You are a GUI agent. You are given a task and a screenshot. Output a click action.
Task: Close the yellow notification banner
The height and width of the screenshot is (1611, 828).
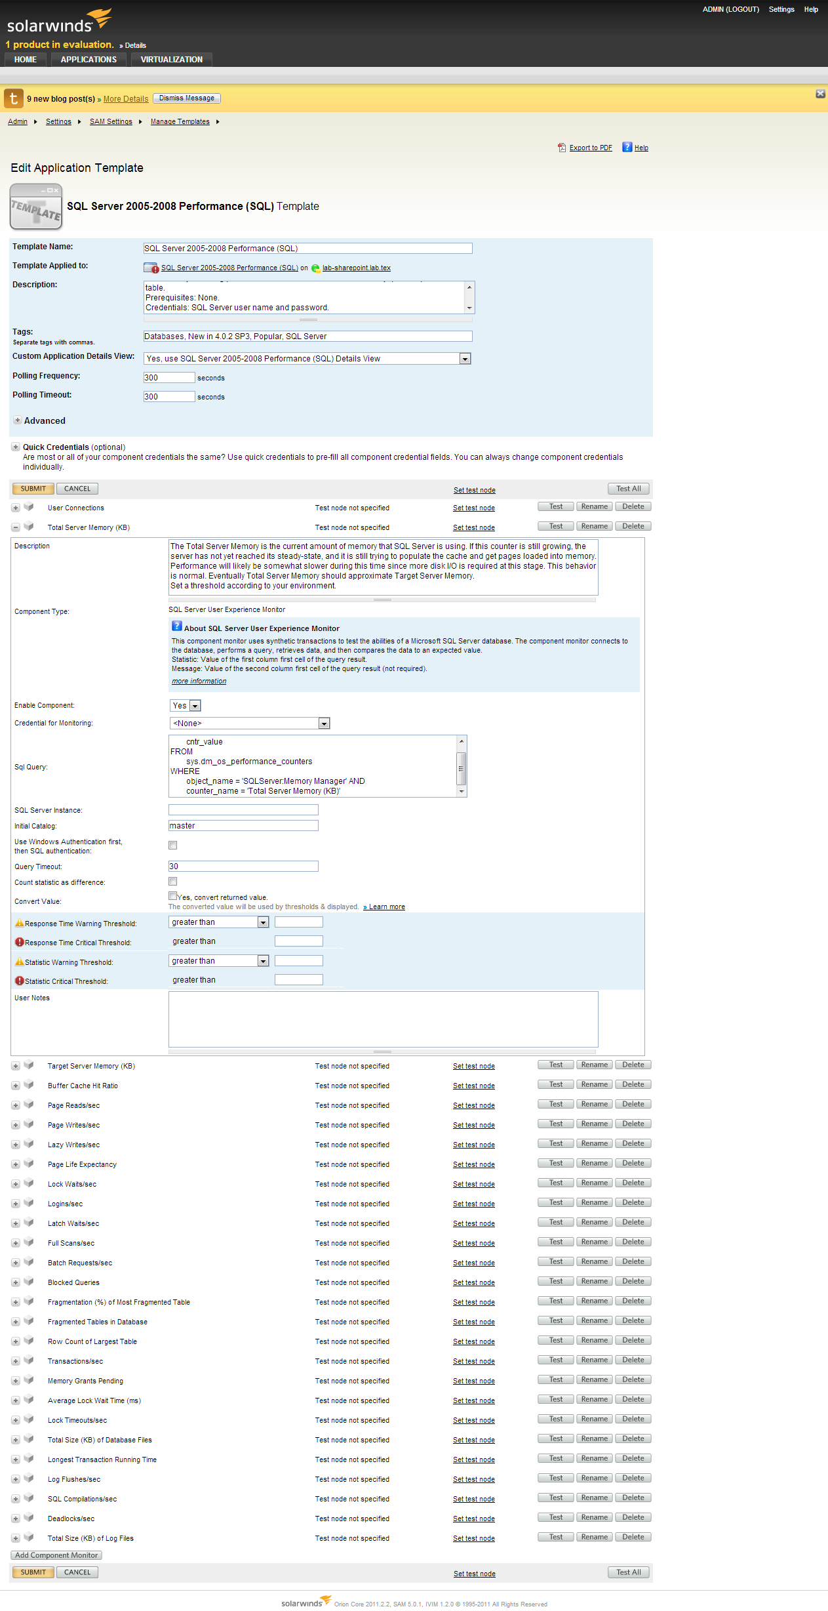[820, 94]
